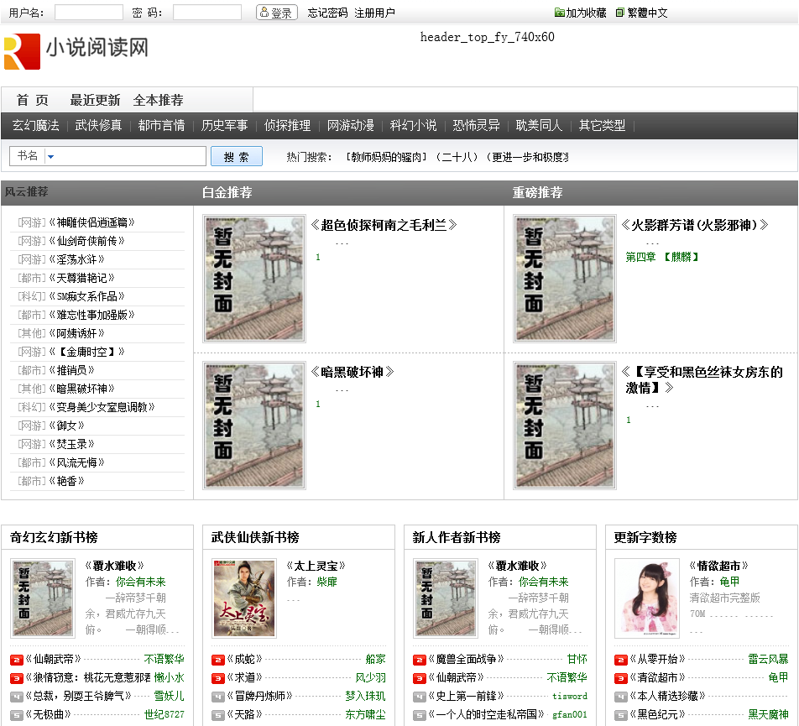The height and width of the screenshot is (726, 799).
Task: Open 最近更新 tab
Action: (95, 100)
